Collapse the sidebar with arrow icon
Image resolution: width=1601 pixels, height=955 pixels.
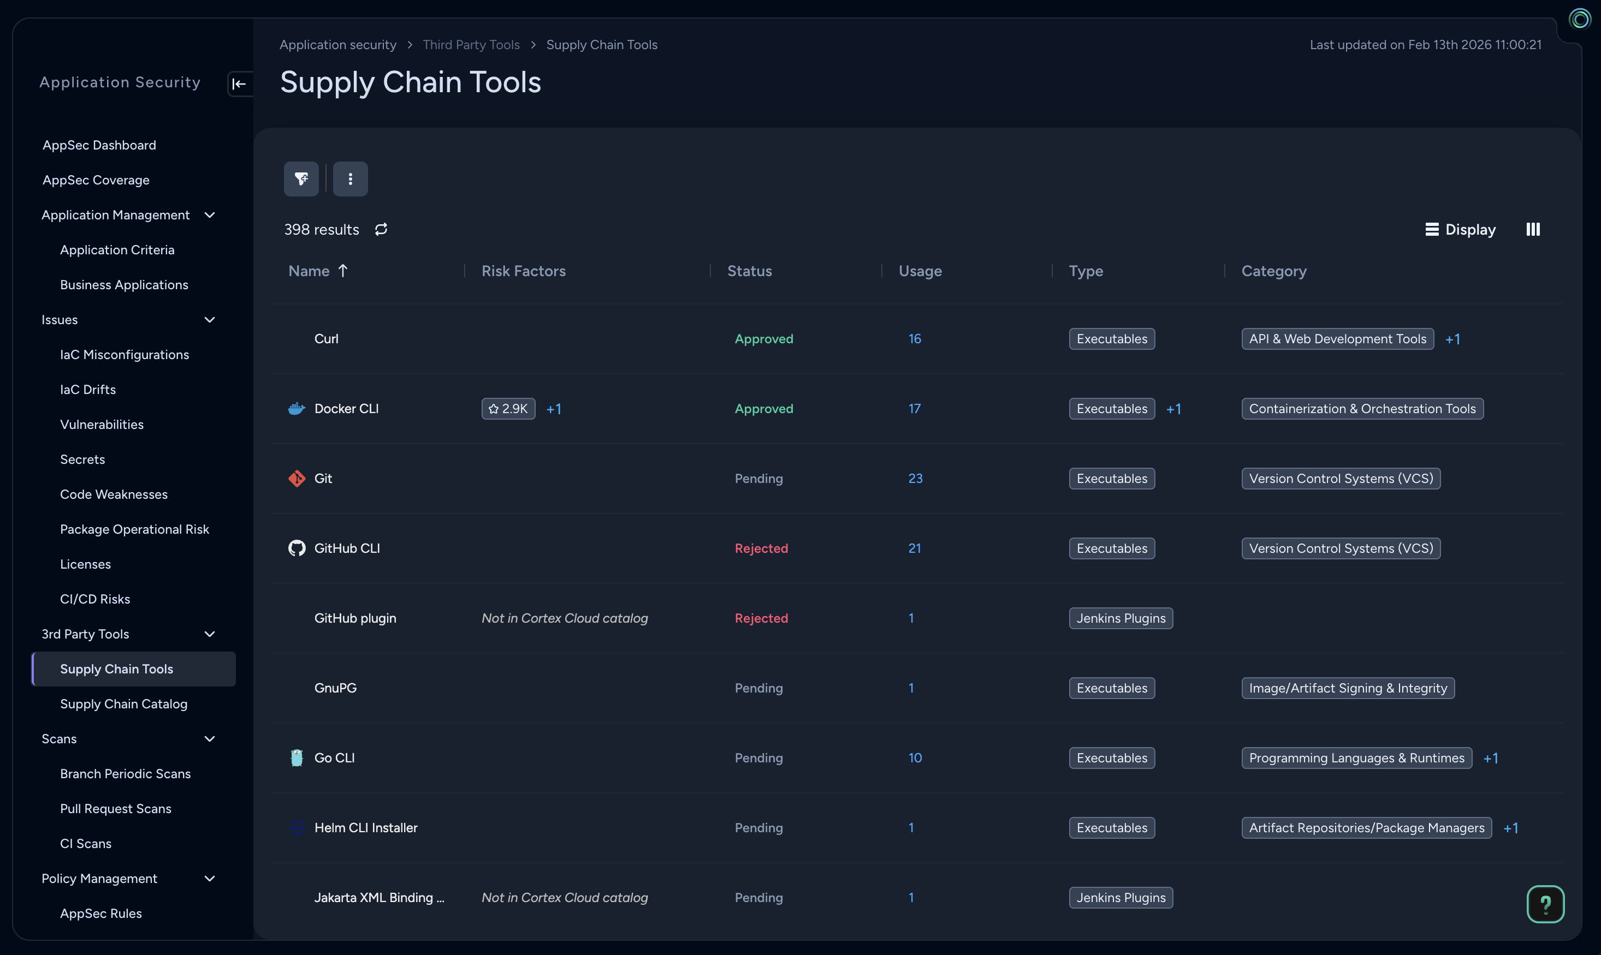pyautogui.click(x=239, y=83)
